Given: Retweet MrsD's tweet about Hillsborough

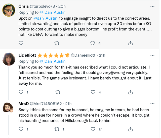Looking at the screenshot, I should coord(57,129).
